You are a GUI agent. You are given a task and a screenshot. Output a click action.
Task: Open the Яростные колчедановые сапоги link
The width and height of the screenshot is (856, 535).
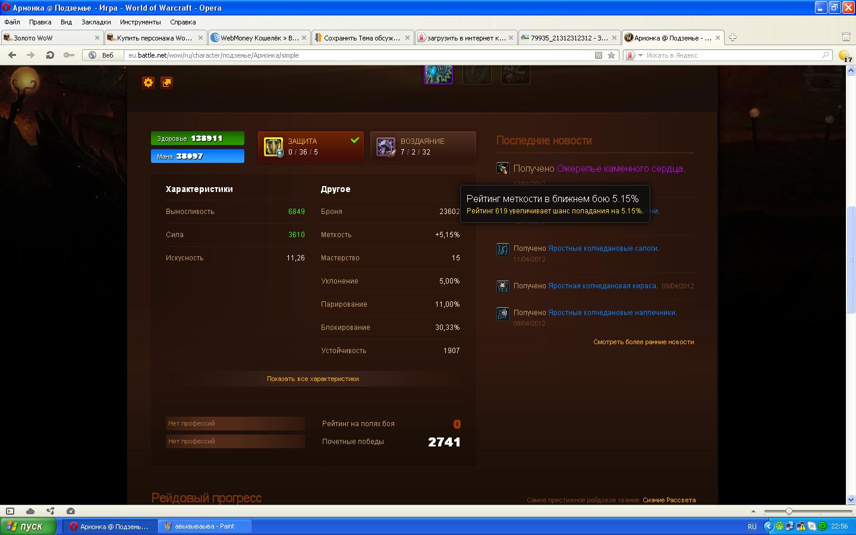pyautogui.click(x=603, y=248)
